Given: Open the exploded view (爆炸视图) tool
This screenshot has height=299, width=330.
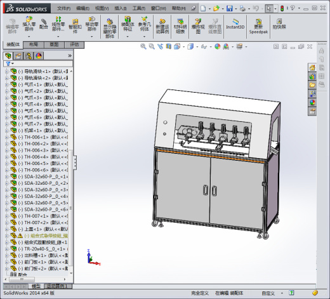Looking at the screenshot, I should tap(198, 26).
